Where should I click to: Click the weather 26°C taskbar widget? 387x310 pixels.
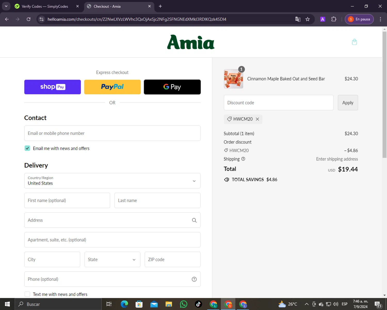coord(288,304)
